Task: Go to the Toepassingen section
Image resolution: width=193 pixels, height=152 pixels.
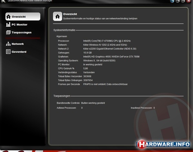Action: pos(19,32)
